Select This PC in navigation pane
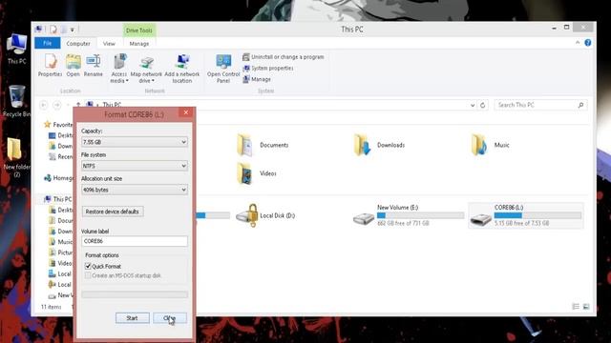 point(58,199)
